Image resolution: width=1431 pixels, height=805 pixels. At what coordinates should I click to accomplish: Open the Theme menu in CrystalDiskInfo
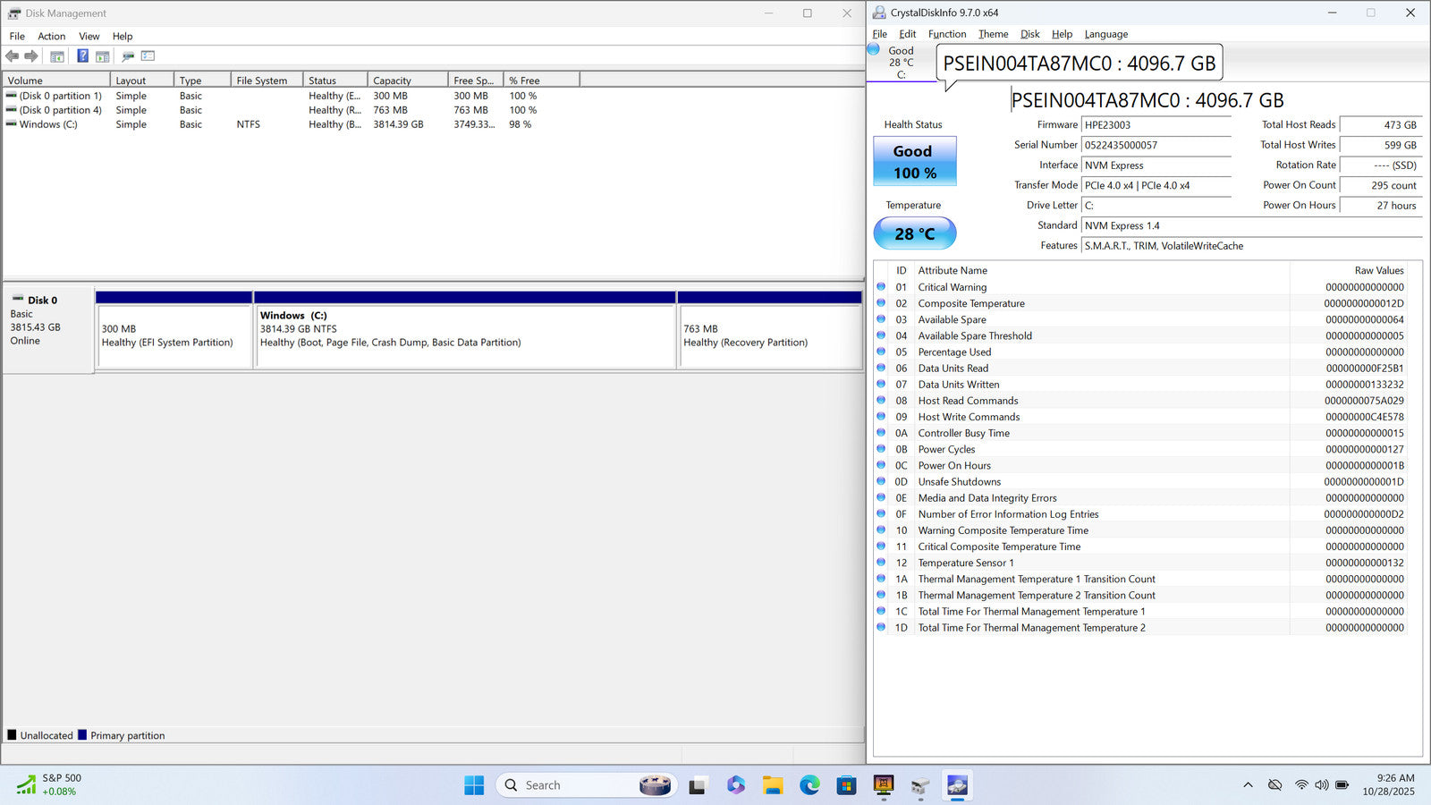[993, 34]
